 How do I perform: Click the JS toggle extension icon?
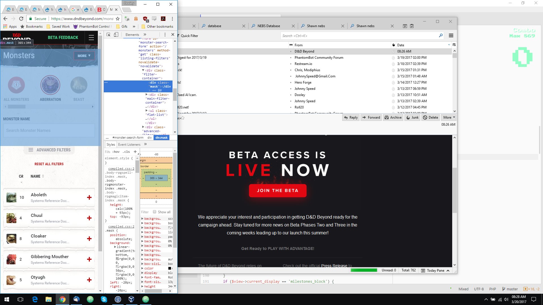(127, 19)
